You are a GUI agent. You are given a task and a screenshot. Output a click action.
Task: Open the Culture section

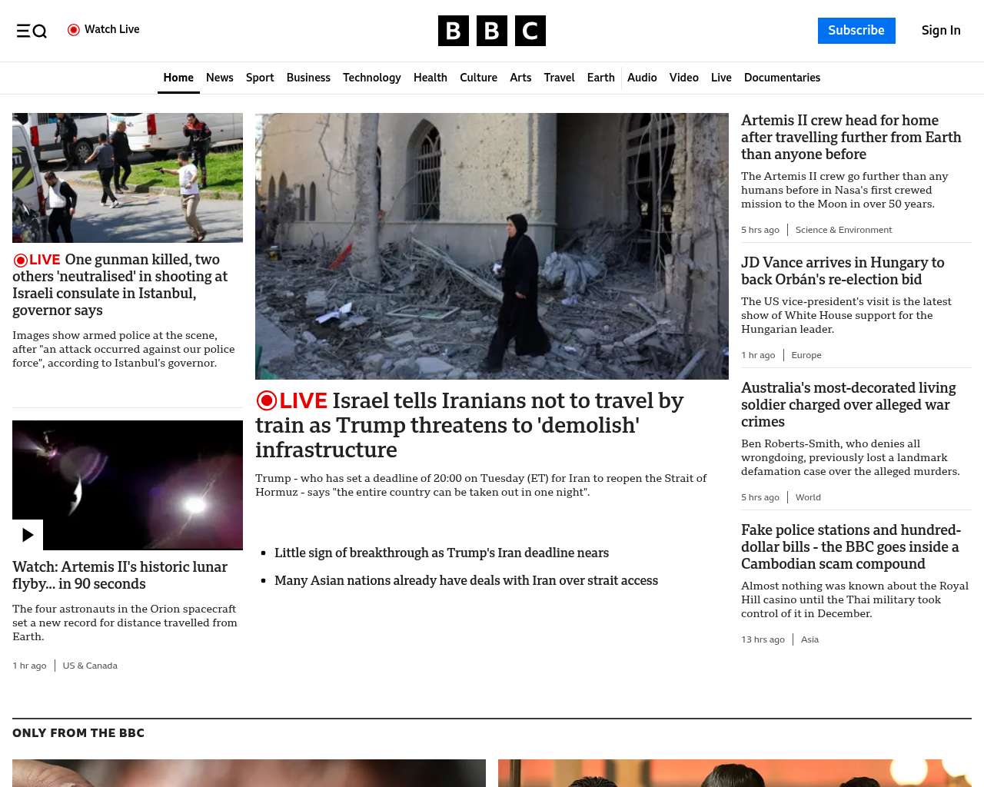478,78
